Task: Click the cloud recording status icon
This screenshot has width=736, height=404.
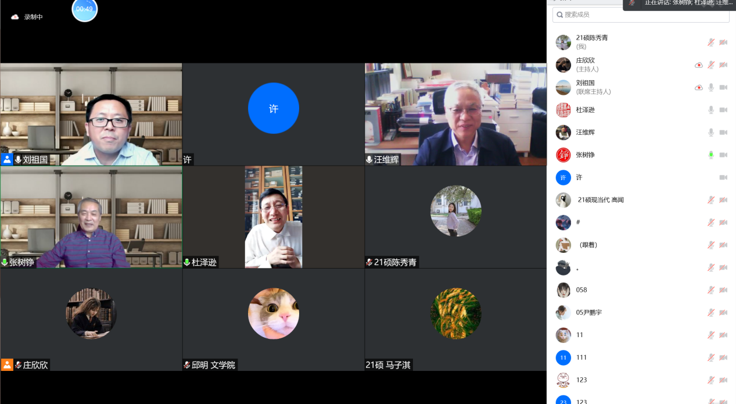Action: 15,17
